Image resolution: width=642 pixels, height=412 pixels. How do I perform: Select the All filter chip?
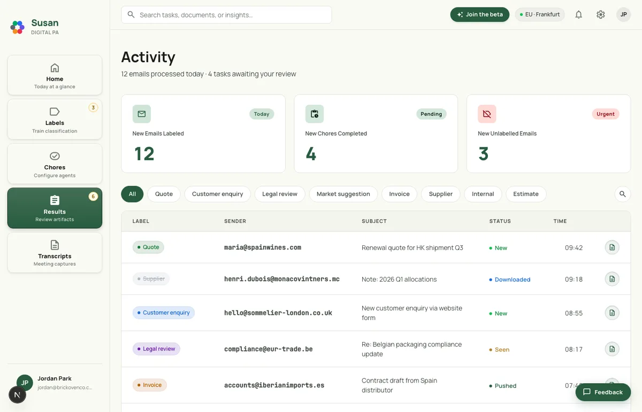pyautogui.click(x=132, y=194)
